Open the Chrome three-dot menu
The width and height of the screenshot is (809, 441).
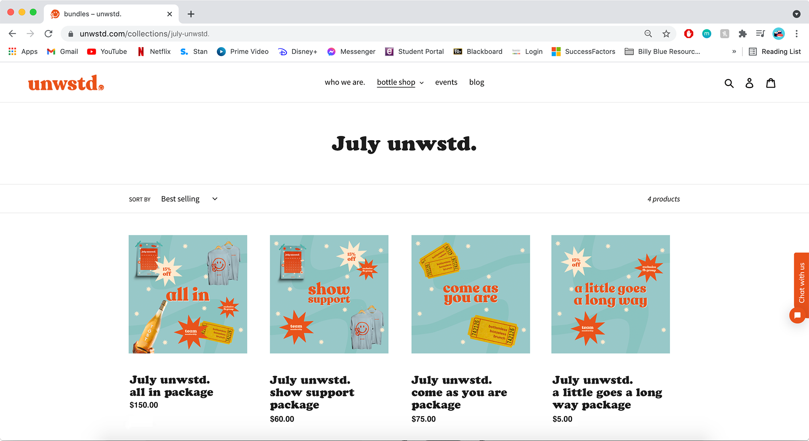coord(796,34)
